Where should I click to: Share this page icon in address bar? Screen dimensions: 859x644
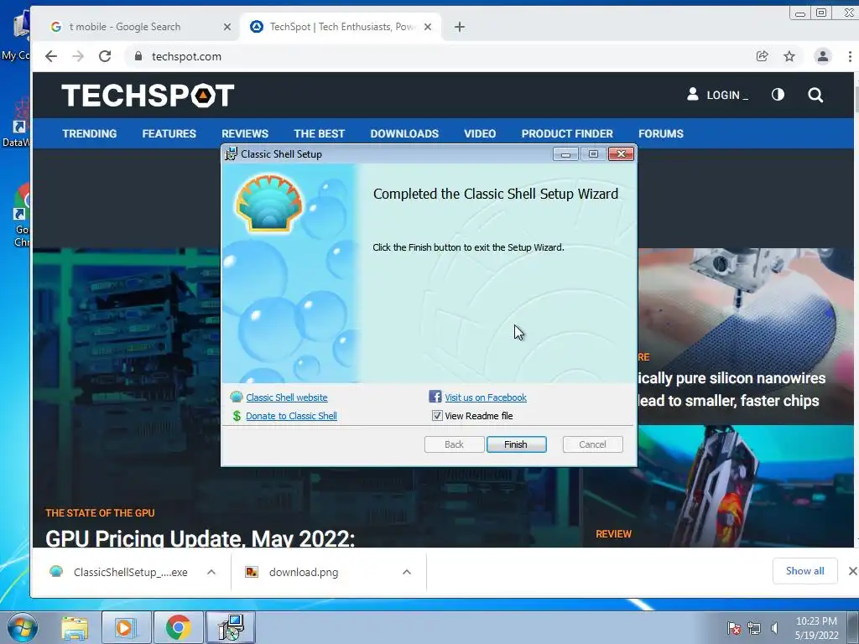(762, 56)
